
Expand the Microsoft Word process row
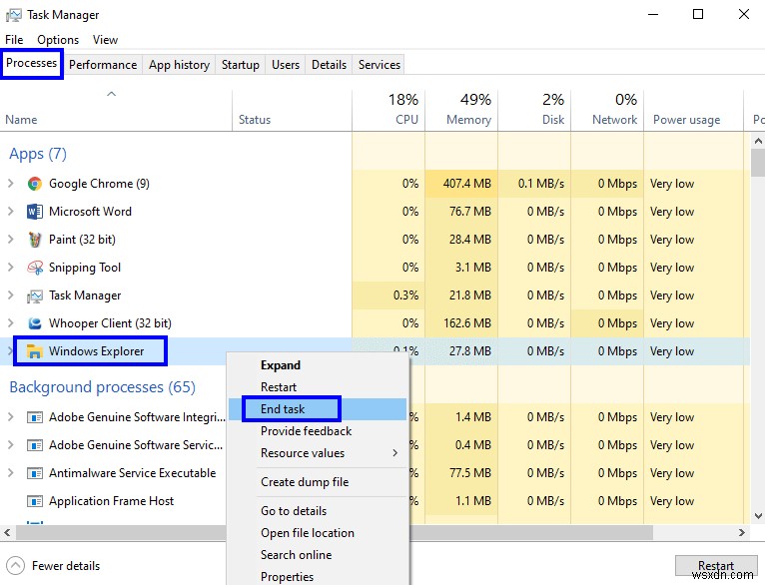11,212
